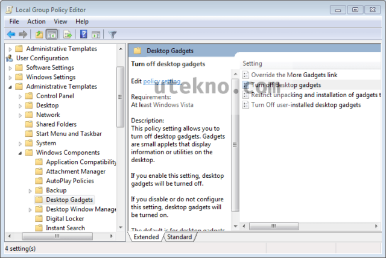Screen dimensions: 386x258
Task: Click settings list scroll right arrow
Action: pyautogui.click(x=376, y=226)
